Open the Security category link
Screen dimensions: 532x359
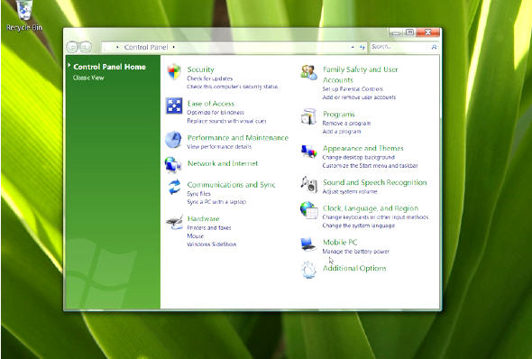point(200,69)
